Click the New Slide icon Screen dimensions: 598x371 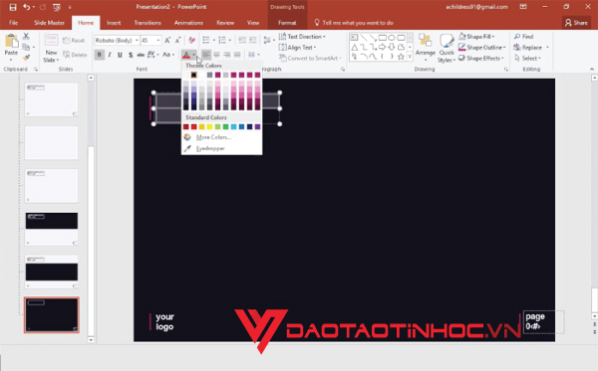(x=51, y=41)
